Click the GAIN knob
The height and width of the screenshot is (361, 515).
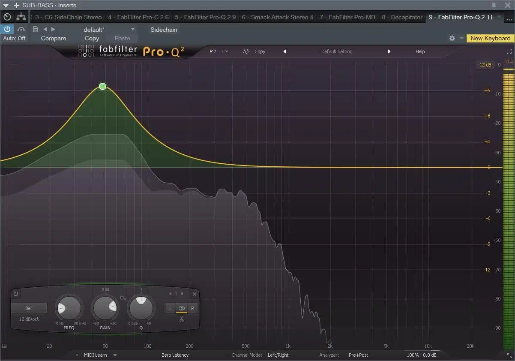click(x=105, y=307)
